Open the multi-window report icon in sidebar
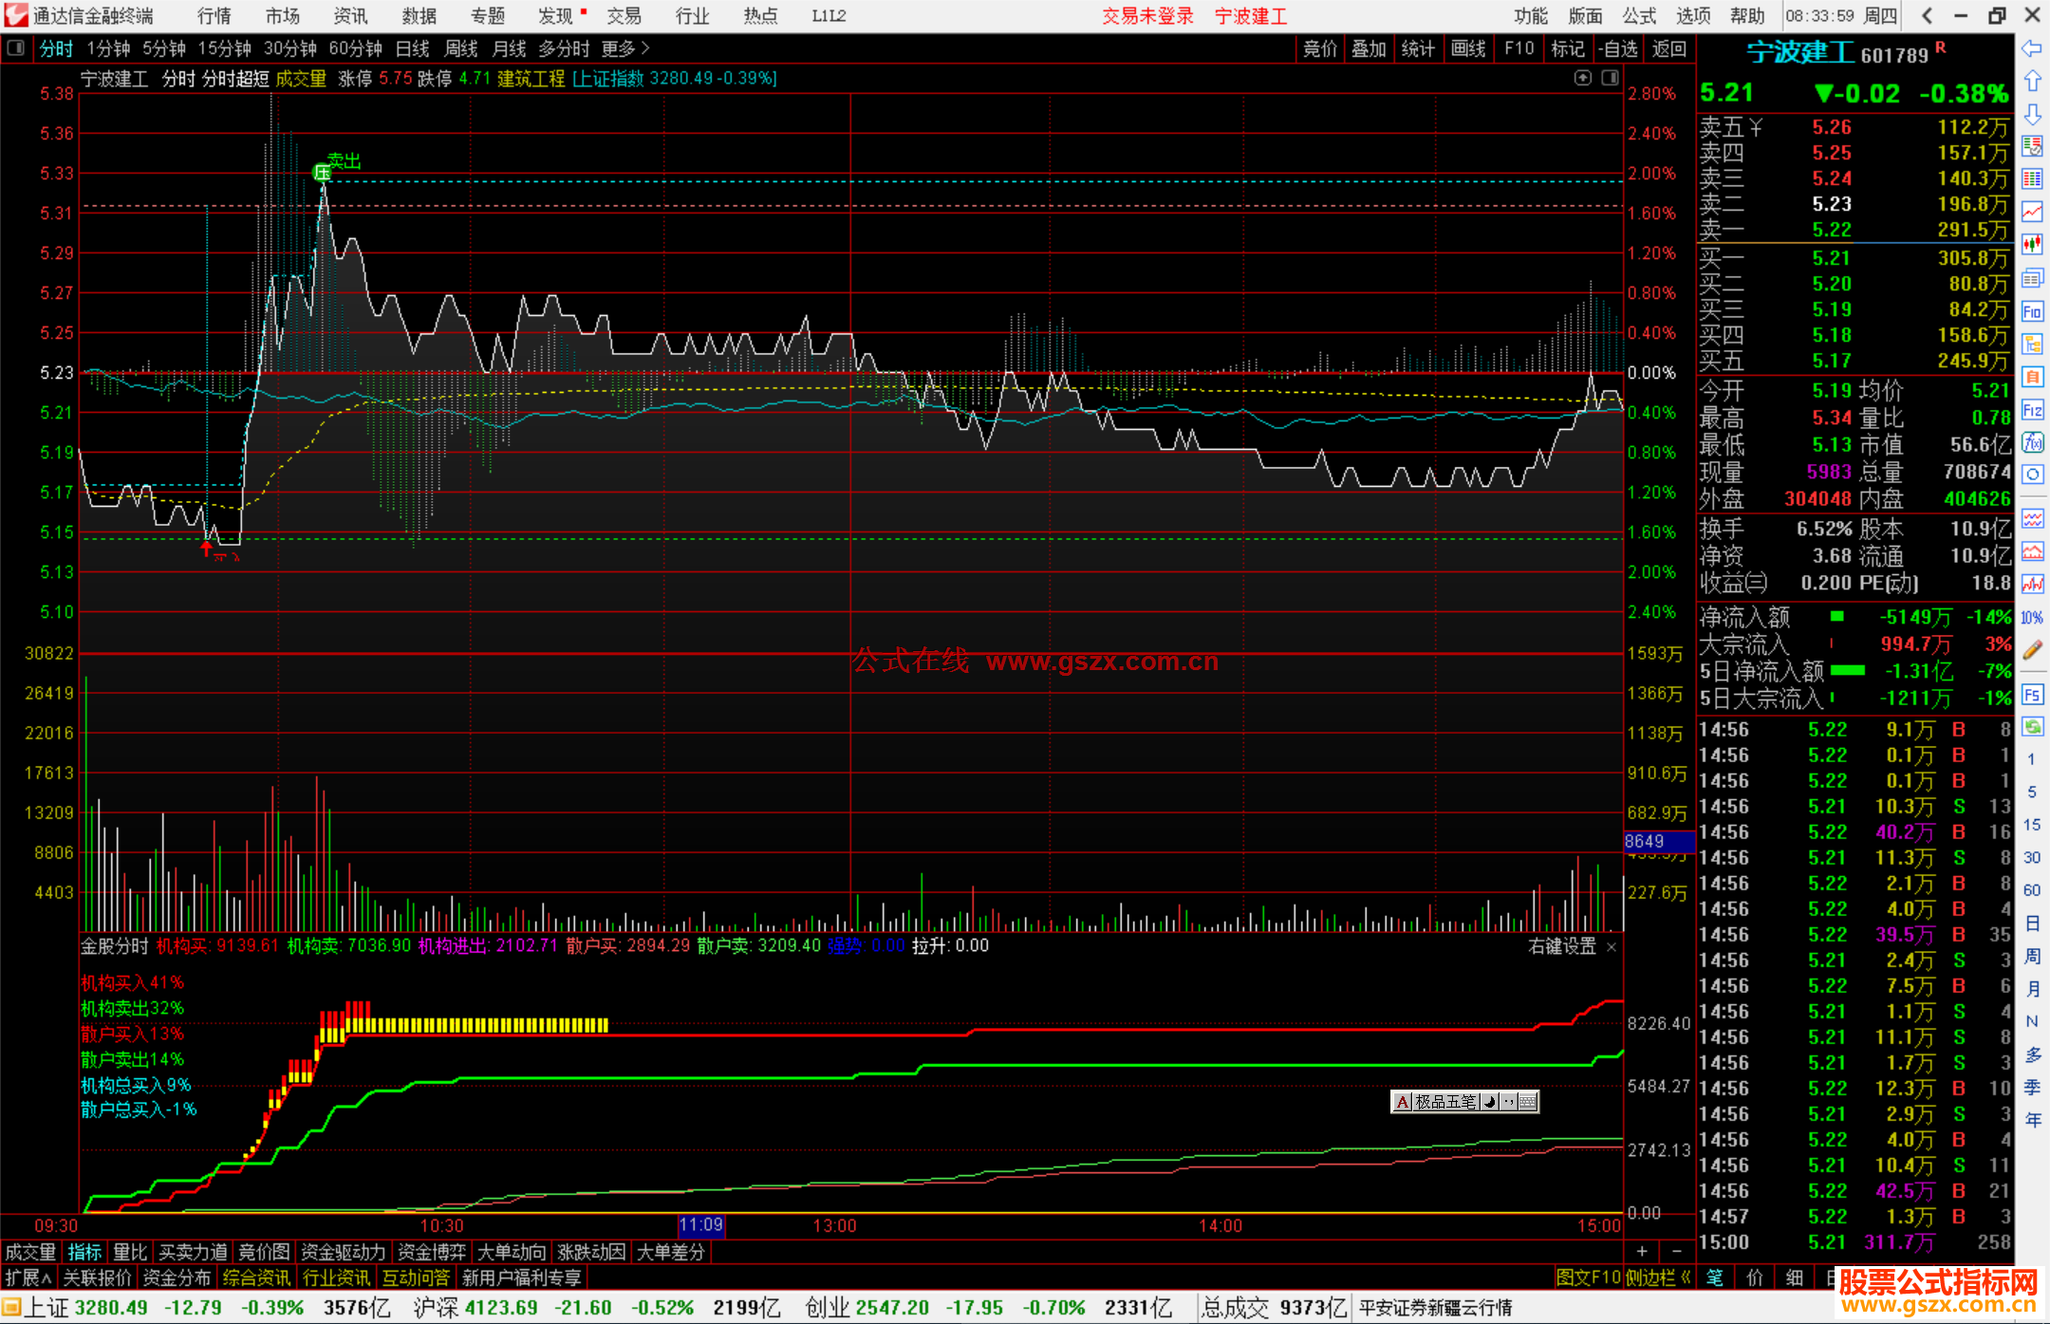This screenshot has width=2050, height=1324. 2032,278
